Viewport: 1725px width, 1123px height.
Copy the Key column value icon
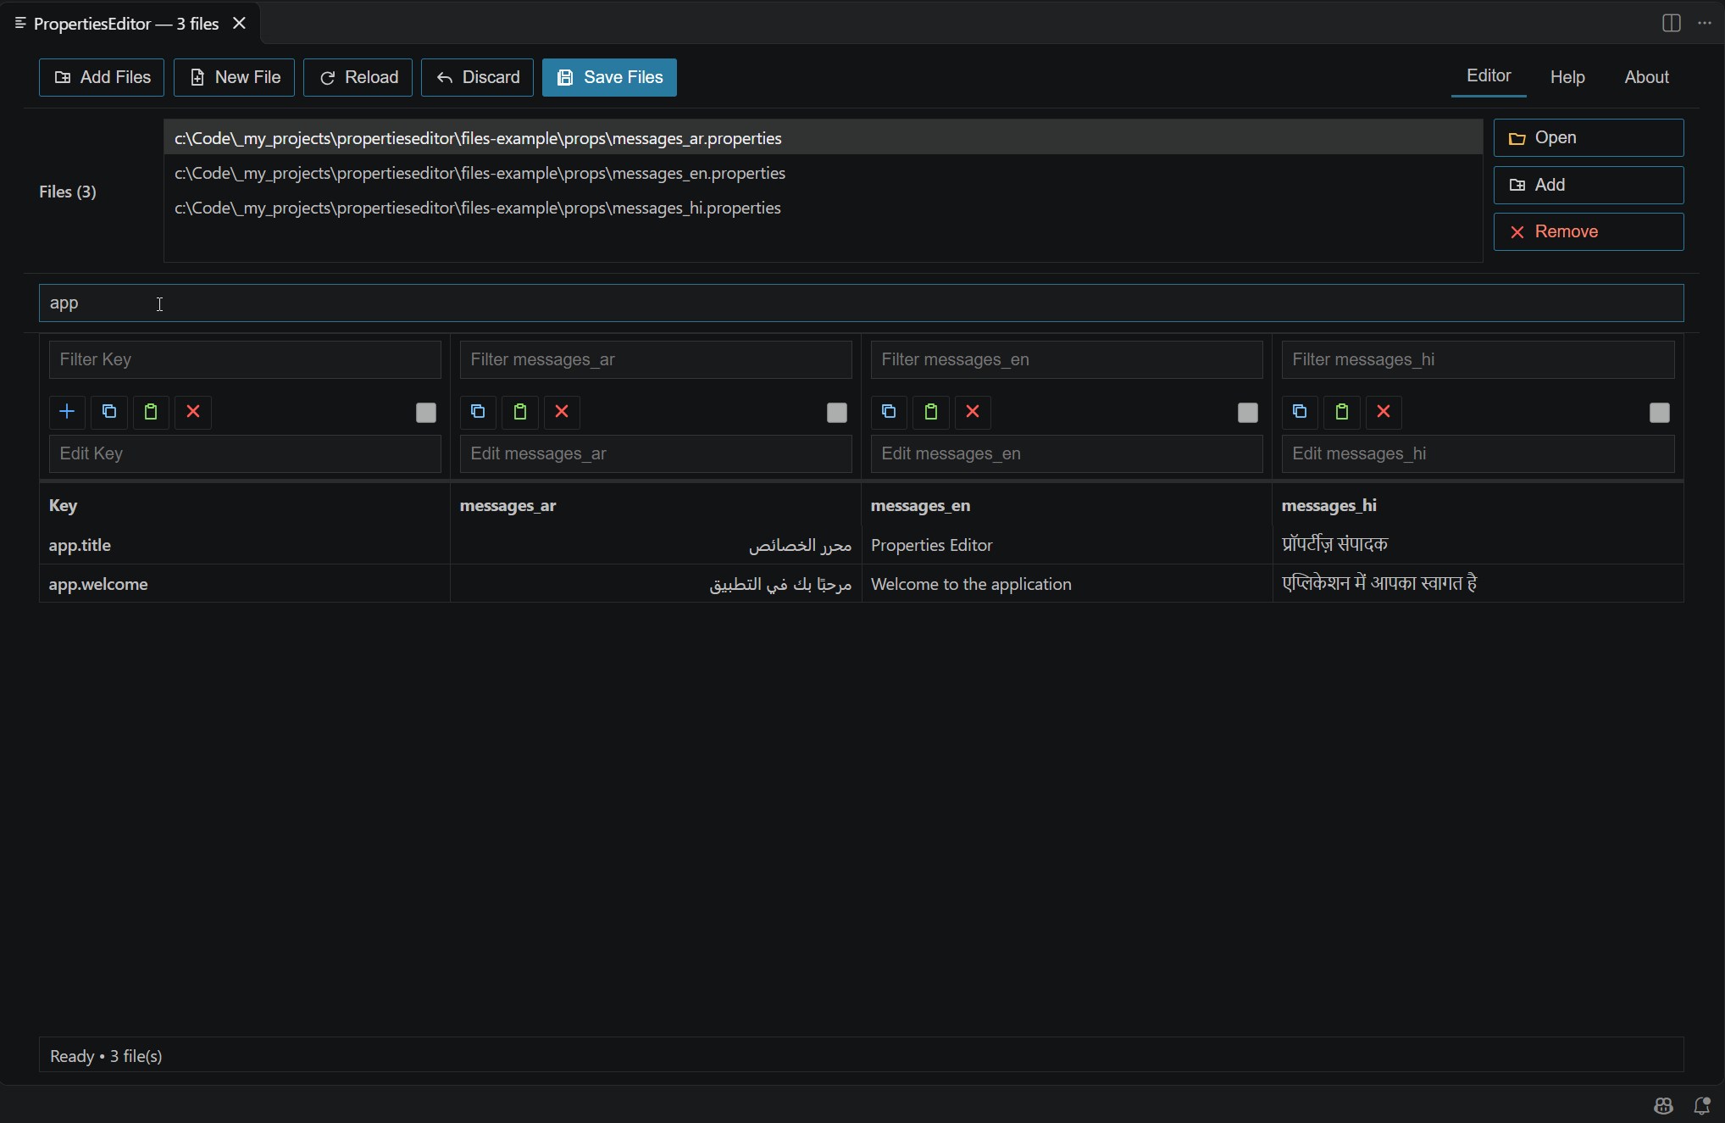[109, 412]
